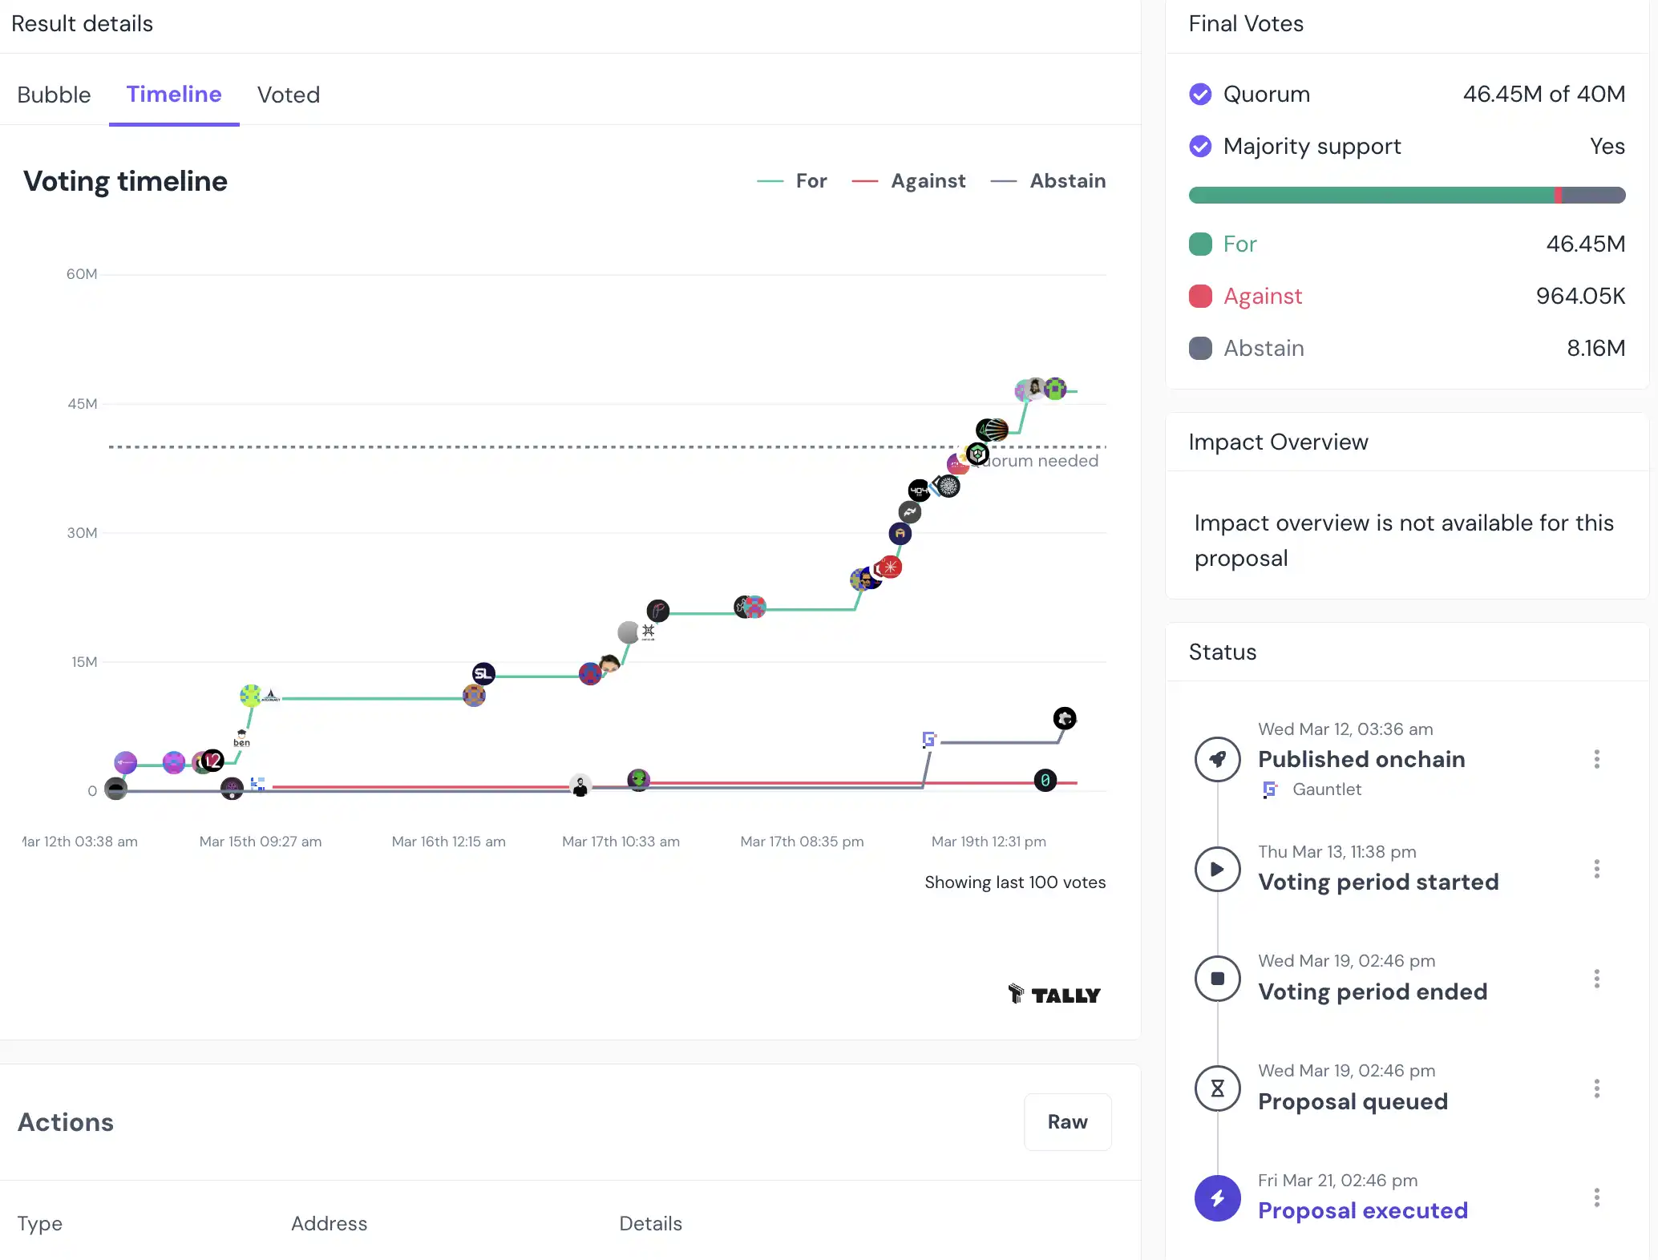1658x1260 pixels.
Task: Click the Raw button in Actions
Action: coord(1067,1122)
